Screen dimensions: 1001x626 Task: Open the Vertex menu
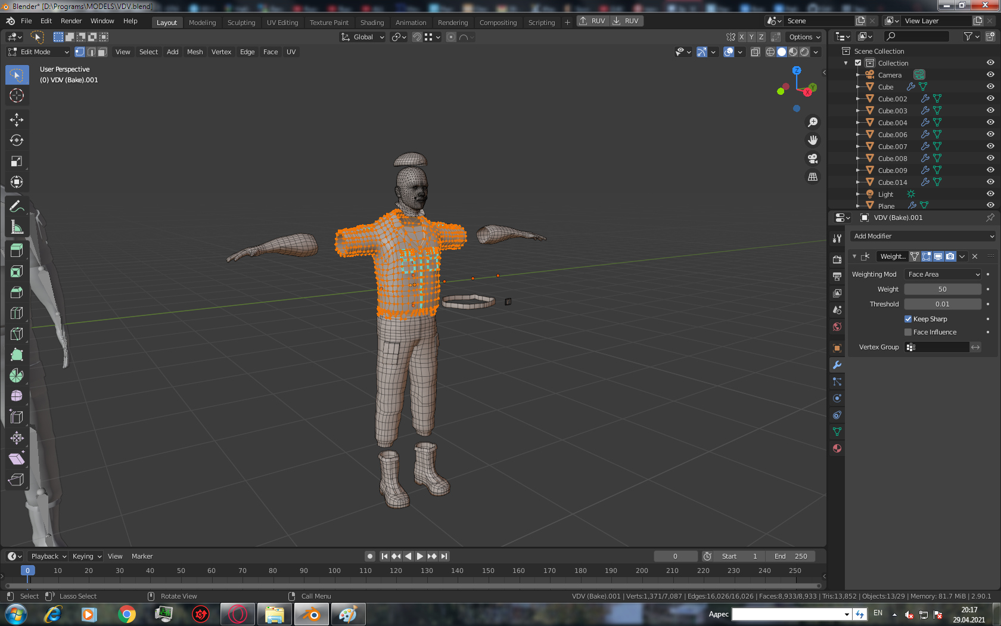[x=221, y=52]
